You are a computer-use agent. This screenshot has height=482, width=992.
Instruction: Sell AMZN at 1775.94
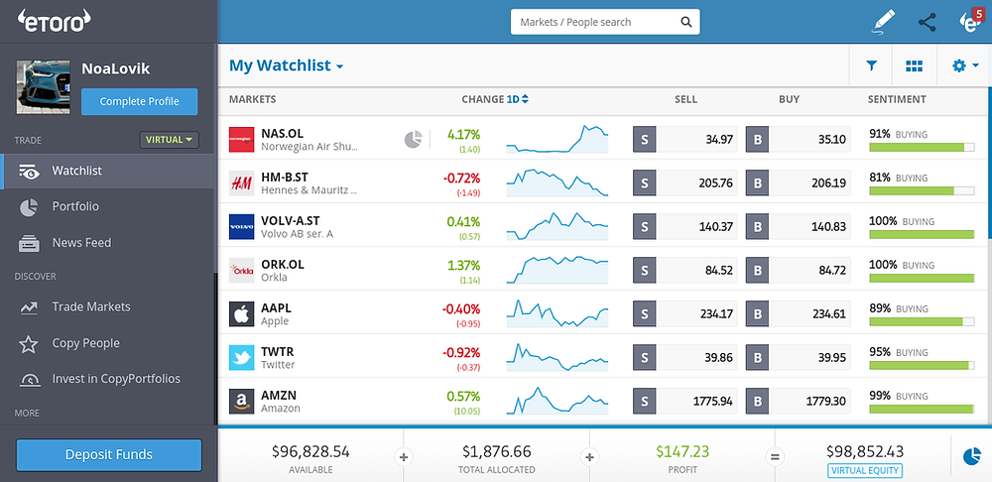[685, 401]
